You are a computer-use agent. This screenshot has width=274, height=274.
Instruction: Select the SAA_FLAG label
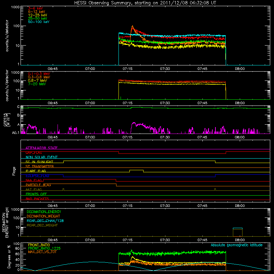34,180
